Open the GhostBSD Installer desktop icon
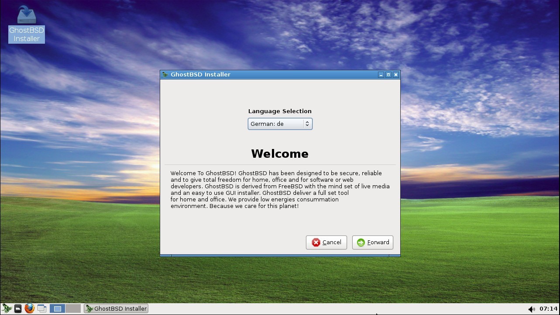The width and height of the screenshot is (560, 315). (27, 24)
